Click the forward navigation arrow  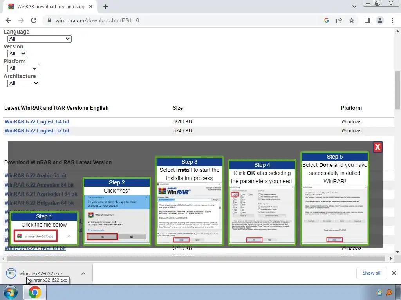21,20
